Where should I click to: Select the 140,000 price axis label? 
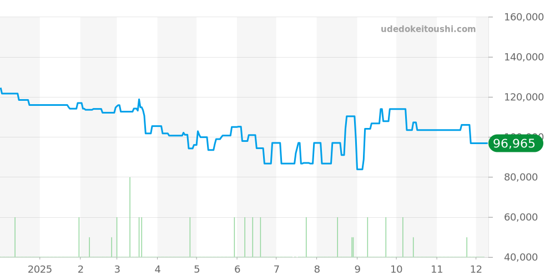click(x=523, y=57)
